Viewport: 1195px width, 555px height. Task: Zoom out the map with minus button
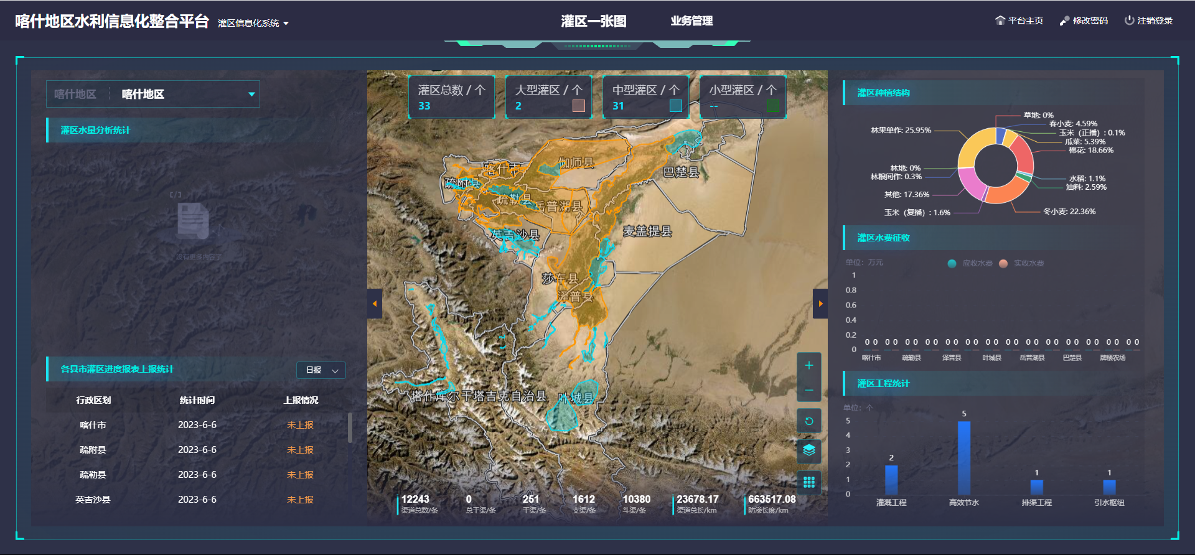tap(808, 390)
